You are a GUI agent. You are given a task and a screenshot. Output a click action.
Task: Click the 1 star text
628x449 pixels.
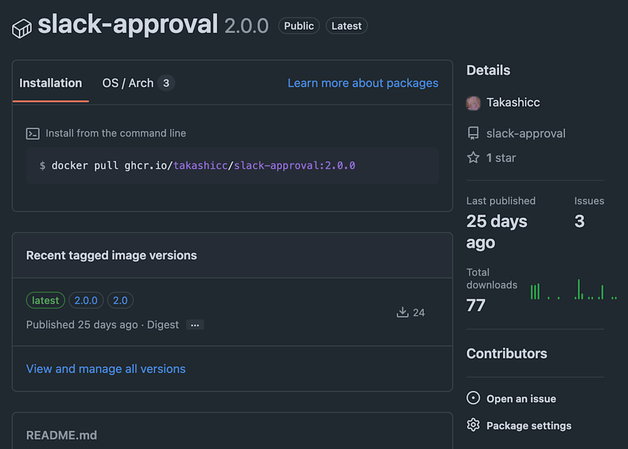tap(501, 158)
